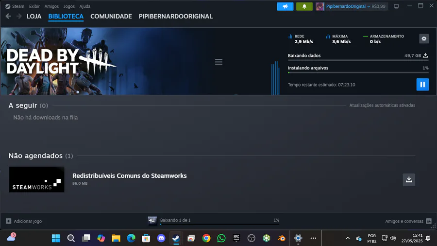Viewport: 437px width, 246px height.
Task: Open the Steam menu
Action: click(18, 6)
